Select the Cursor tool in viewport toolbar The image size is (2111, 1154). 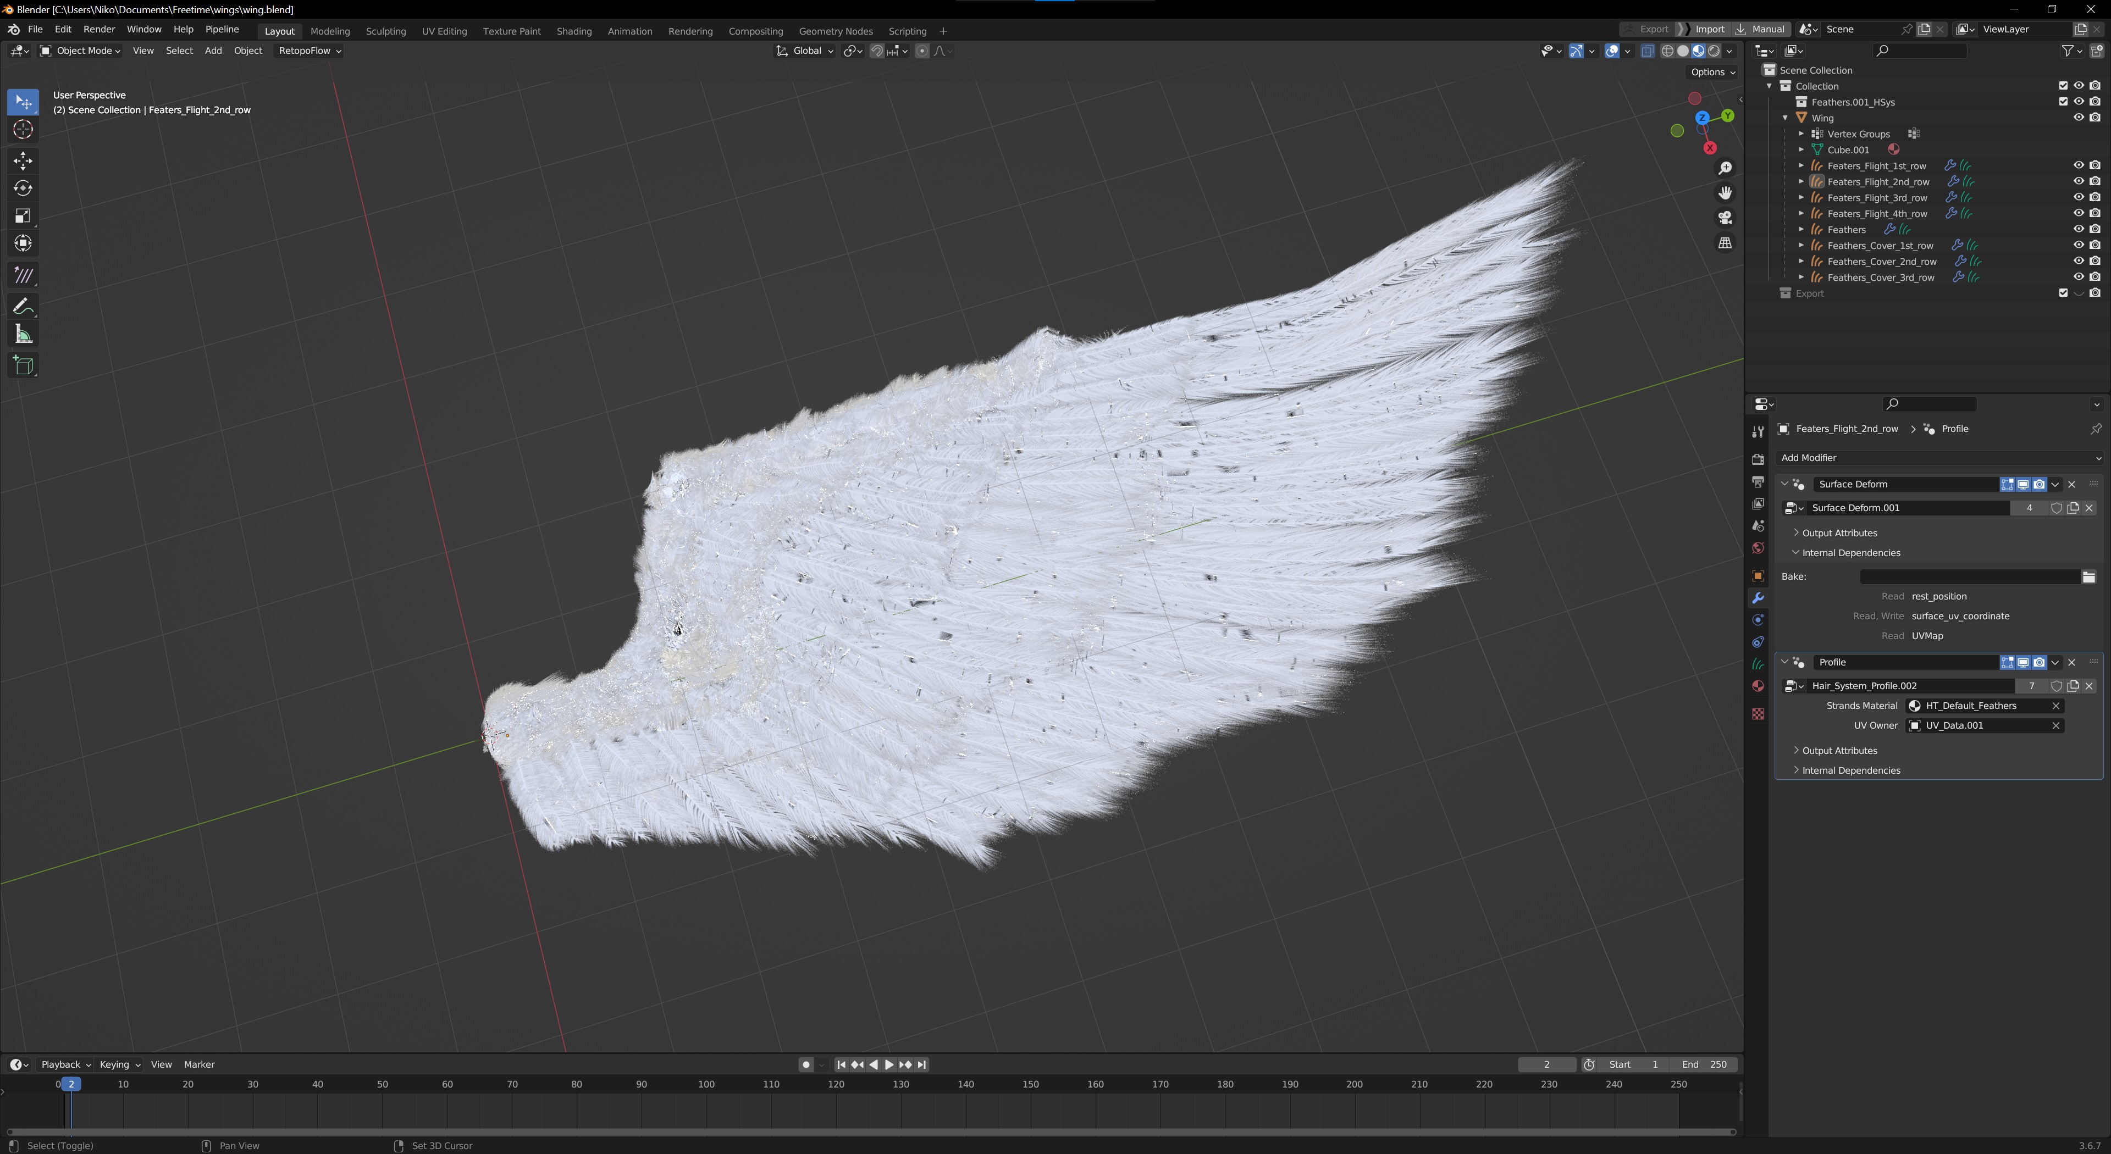pos(23,129)
